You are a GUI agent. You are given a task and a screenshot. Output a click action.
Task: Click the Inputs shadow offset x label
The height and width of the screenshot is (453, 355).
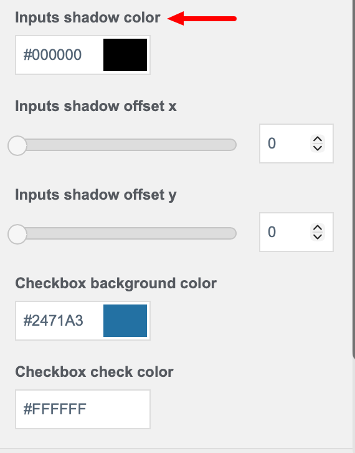tap(96, 106)
